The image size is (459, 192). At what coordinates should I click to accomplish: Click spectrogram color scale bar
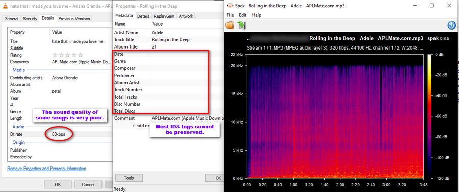[x=430, y=116]
